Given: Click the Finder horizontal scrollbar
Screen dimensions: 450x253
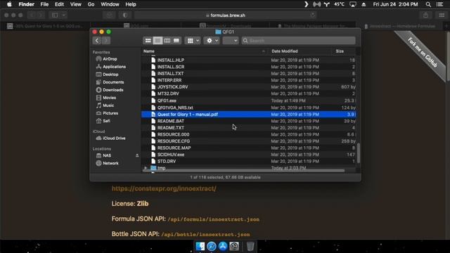Looking at the screenshot, I should point(244,171).
